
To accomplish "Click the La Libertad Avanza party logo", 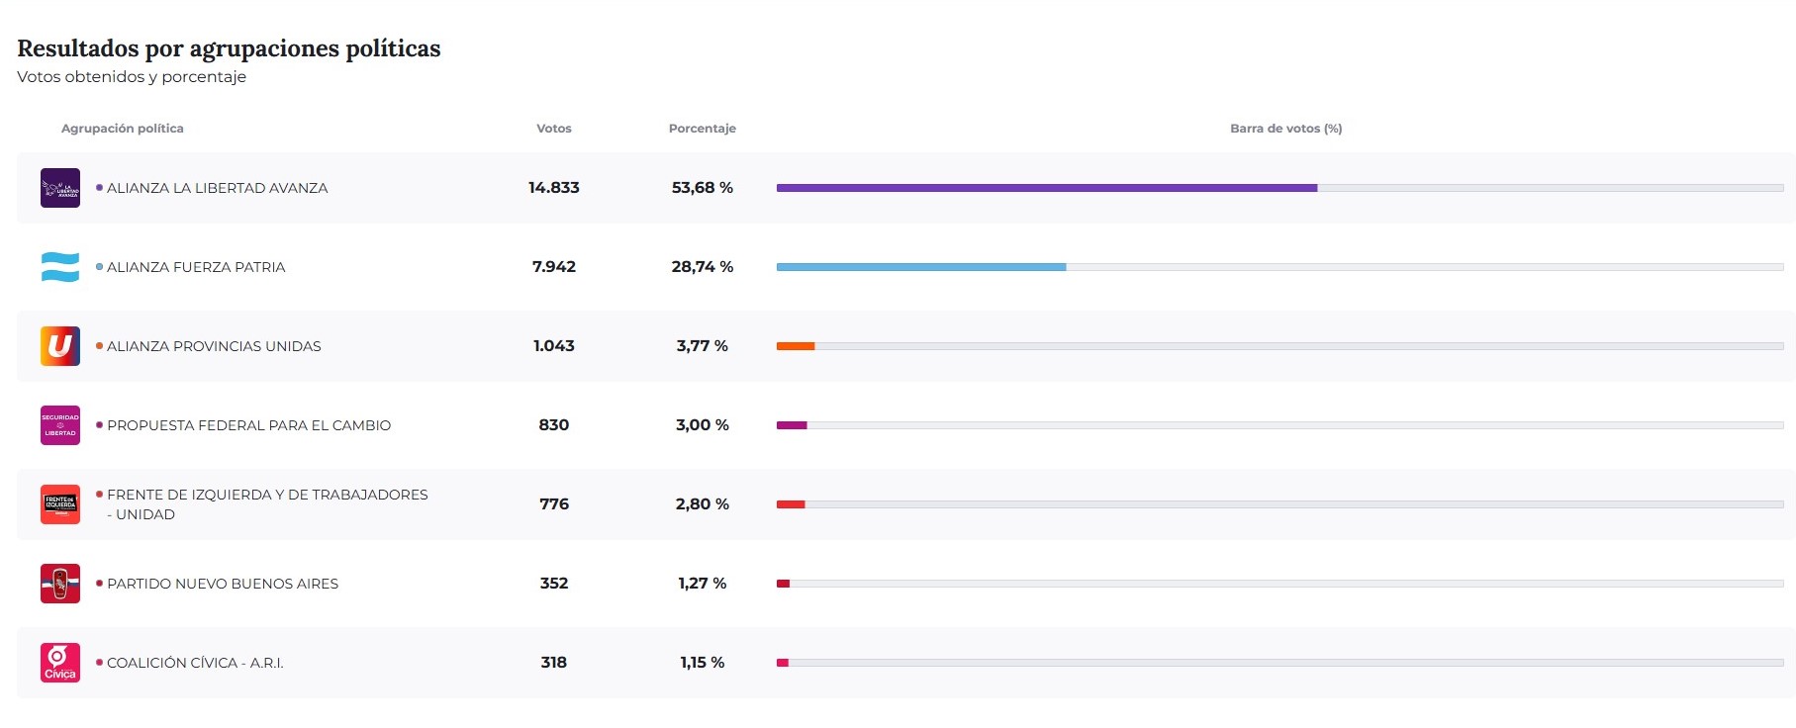I will point(59,188).
